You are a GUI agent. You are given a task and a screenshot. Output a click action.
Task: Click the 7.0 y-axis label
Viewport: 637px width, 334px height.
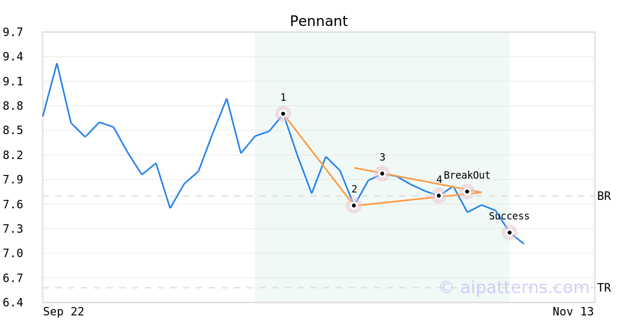[x=13, y=253]
